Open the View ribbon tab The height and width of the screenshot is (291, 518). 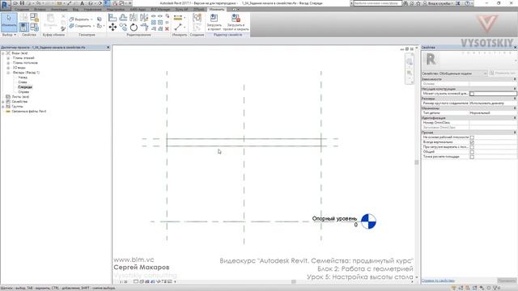75,9
